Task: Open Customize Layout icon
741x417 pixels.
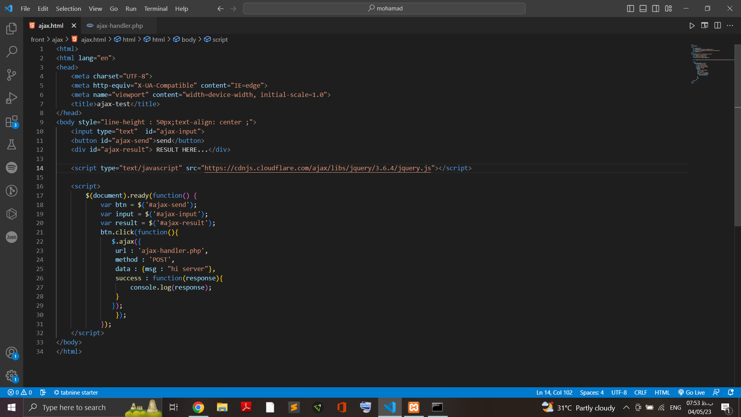Action: (x=668, y=8)
